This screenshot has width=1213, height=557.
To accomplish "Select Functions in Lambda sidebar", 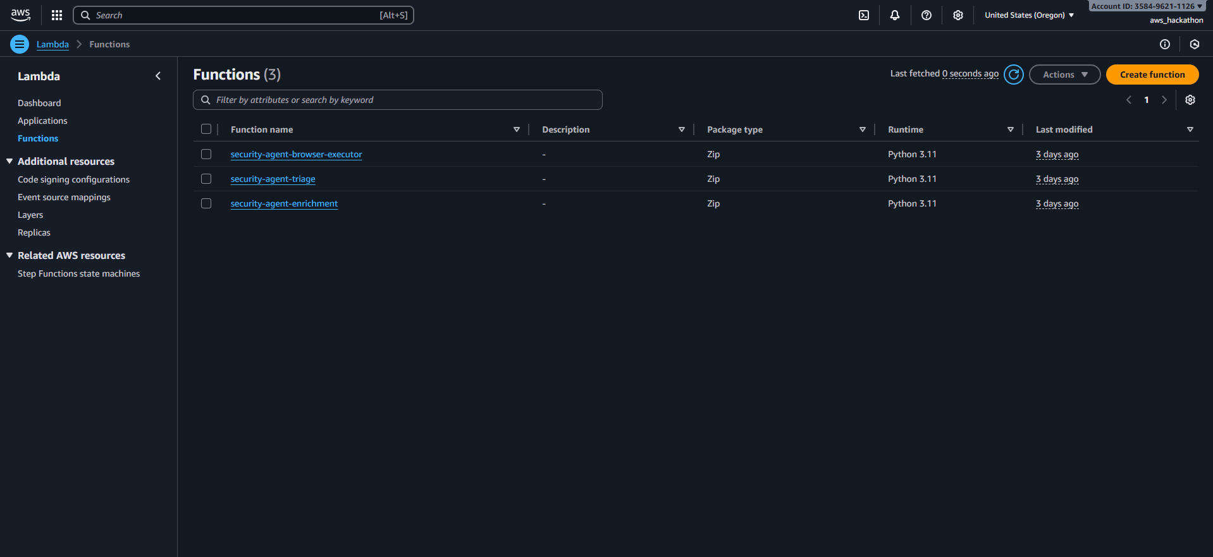I will pos(38,138).
